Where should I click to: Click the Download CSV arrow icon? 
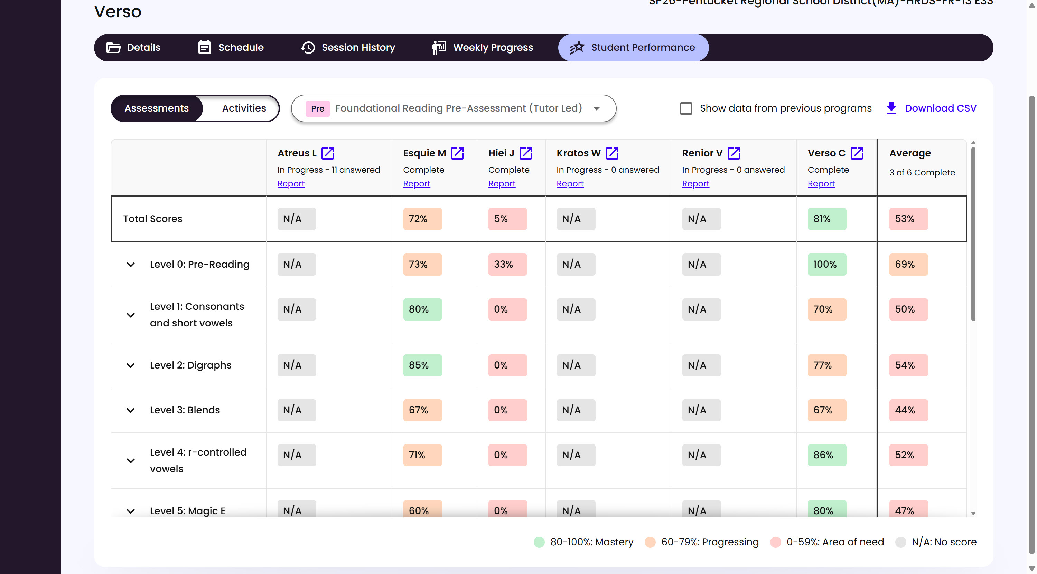click(x=891, y=108)
